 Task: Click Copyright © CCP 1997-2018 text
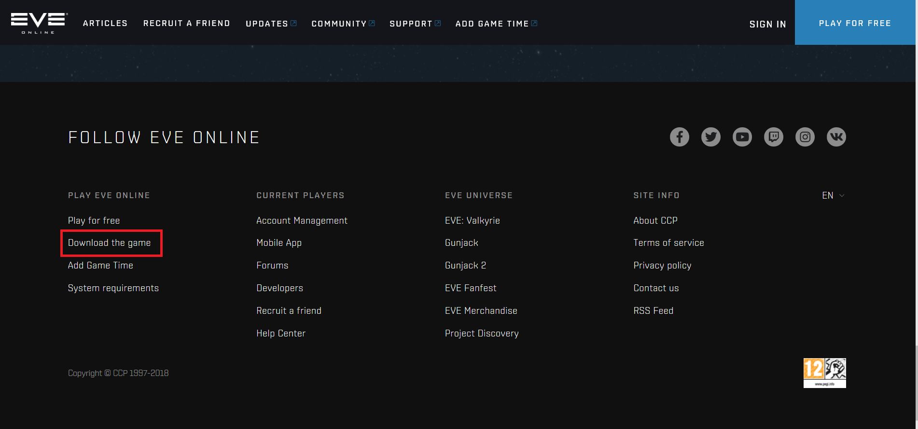pos(118,373)
